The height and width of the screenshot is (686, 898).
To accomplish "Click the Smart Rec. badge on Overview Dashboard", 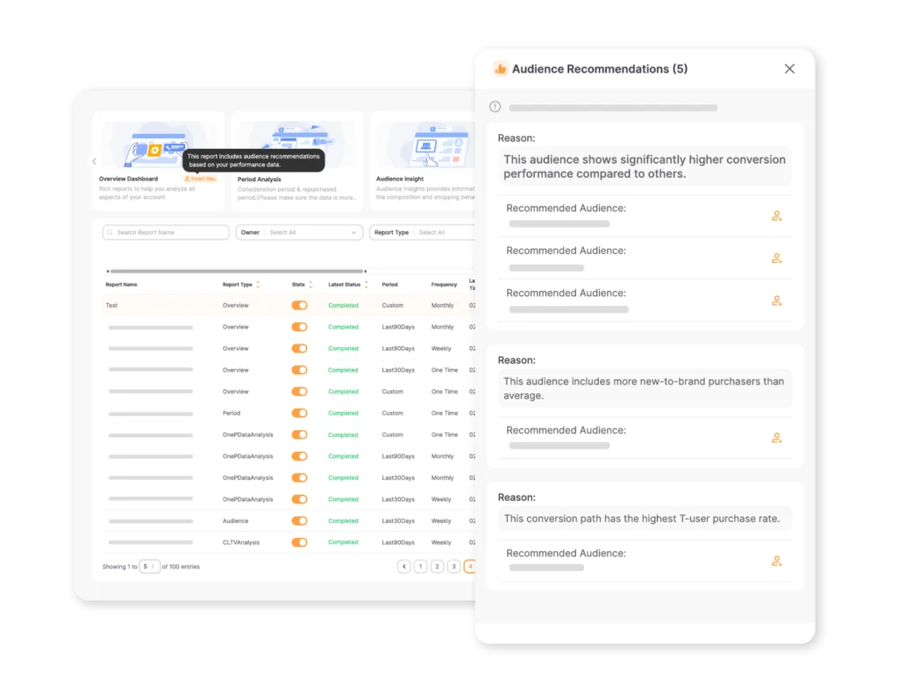I will 201,179.
